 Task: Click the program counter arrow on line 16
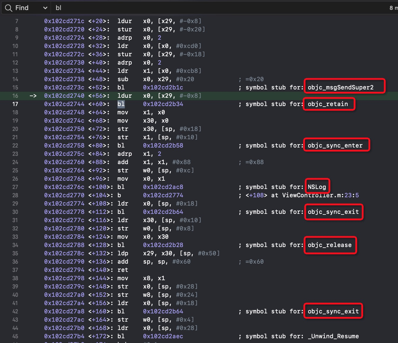click(33, 96)
